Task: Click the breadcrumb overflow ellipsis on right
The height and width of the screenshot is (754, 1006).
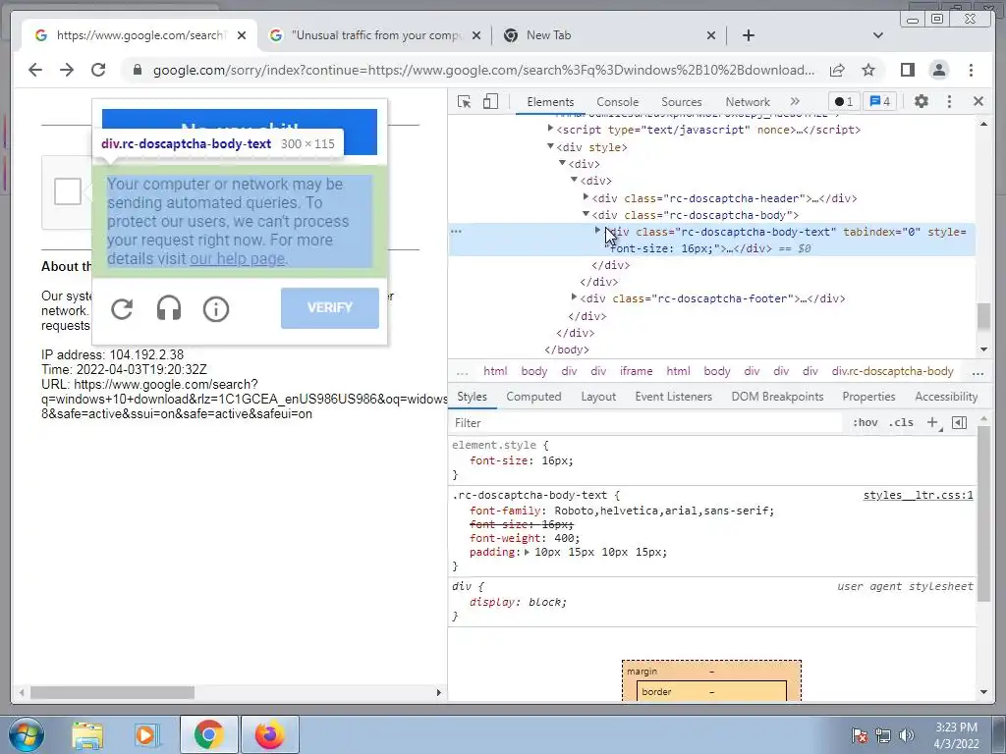Action: (x=978, y=372)
